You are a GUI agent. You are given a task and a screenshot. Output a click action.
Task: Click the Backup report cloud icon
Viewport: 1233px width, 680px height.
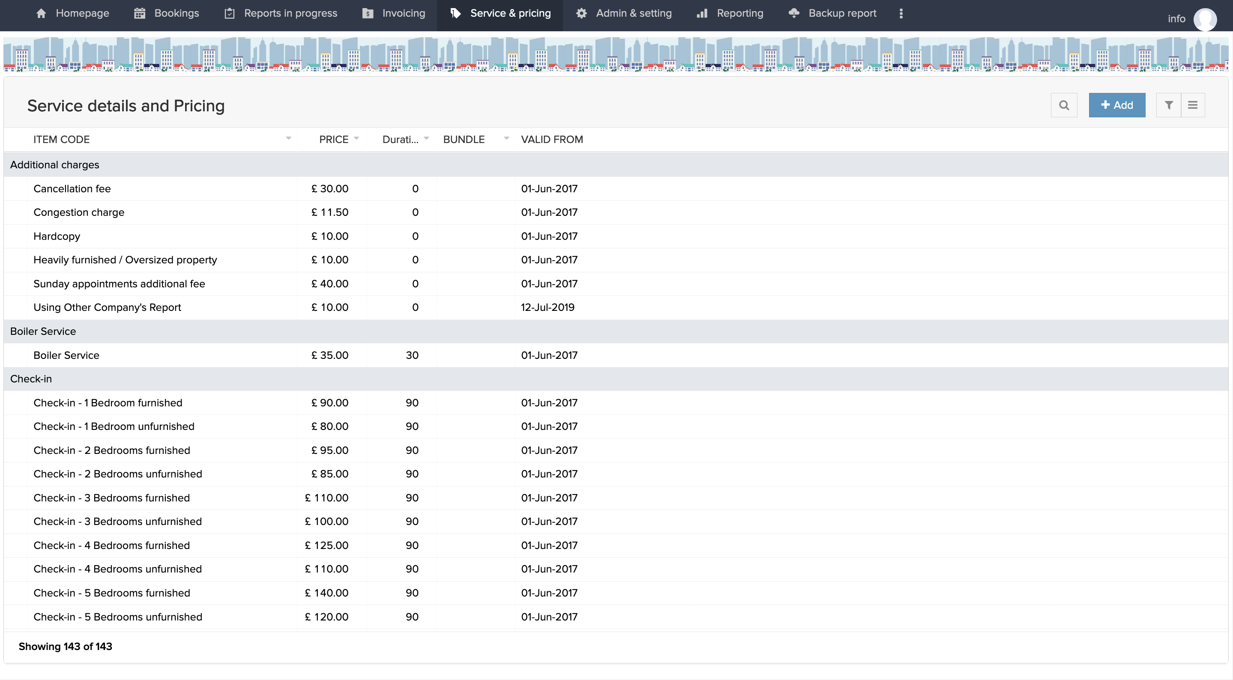pos(793,13)
